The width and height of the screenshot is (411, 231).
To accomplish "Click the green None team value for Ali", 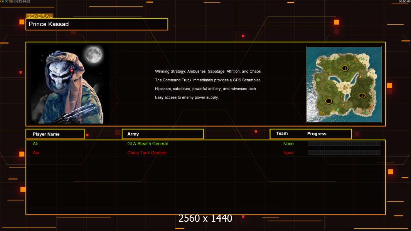I will [x=288, y=144].
